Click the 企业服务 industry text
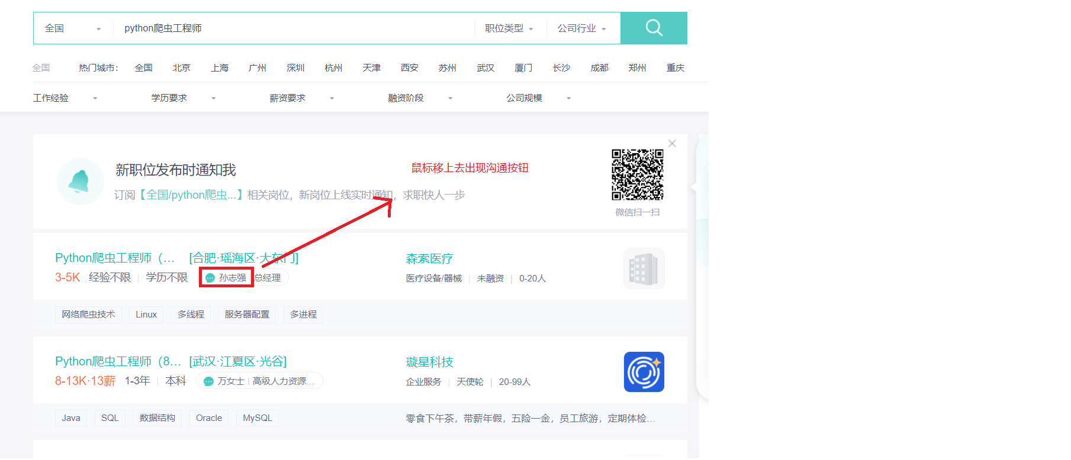Image resolution: width=1071 pixels, height=460 pixels. (423, 382)
